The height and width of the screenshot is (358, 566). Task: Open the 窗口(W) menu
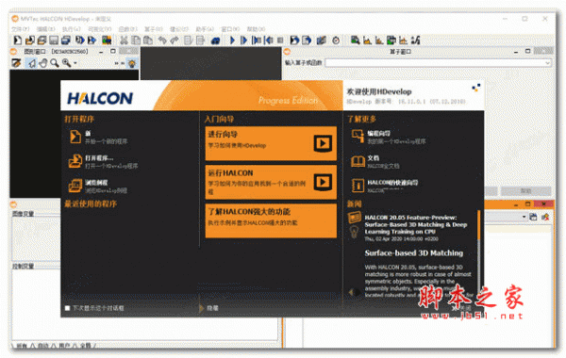click(230, 29)
